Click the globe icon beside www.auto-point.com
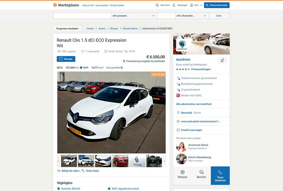This screenshot has width=283, height=191. pos(178,121)
